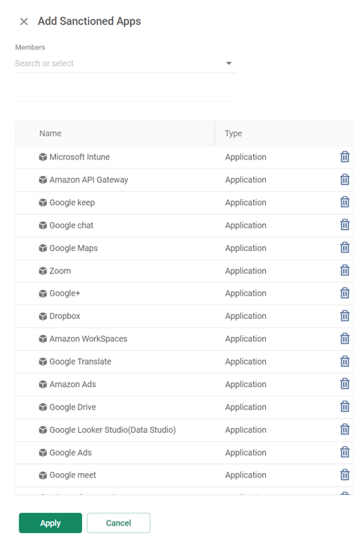The width and height of the screenshot is (354, 539).
Task: Click the Members field label
Action: (30, 47)
